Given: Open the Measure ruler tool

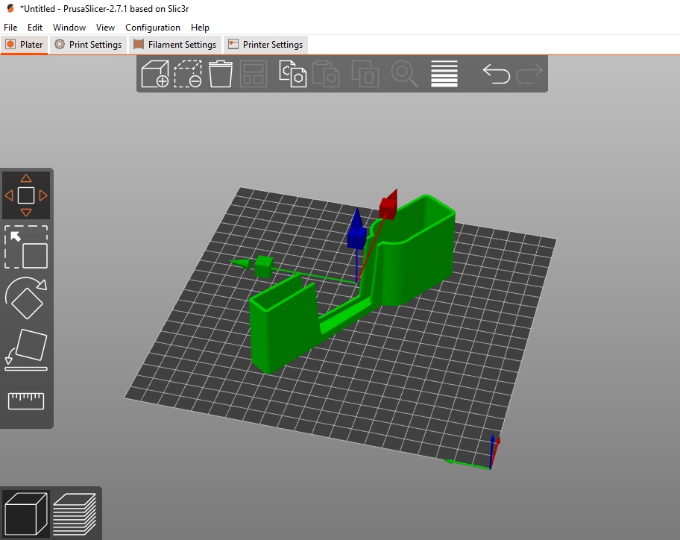Looking at the screenshot, I should [x=26, y=401].
